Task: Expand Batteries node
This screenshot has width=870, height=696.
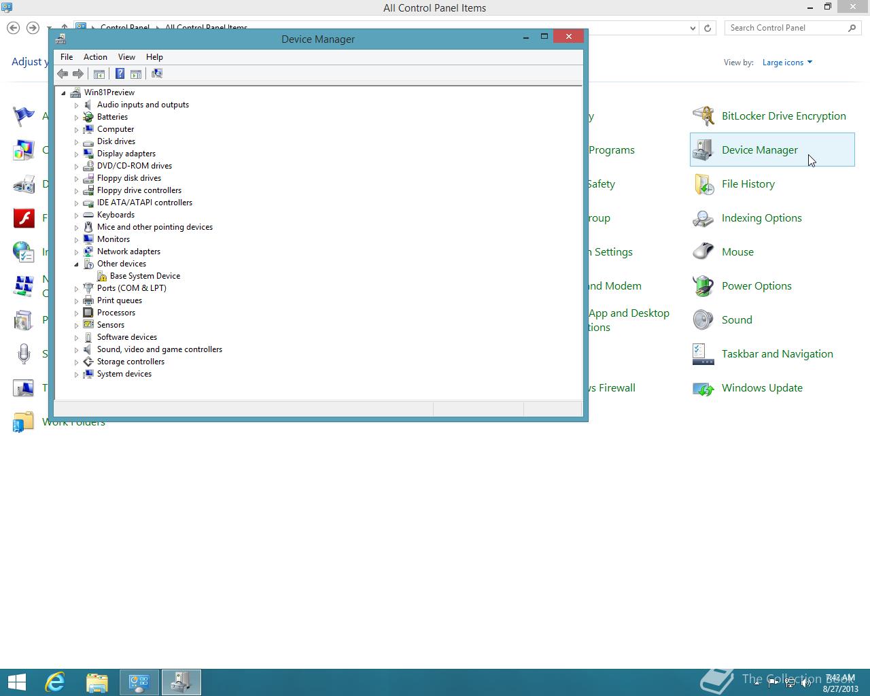Action: coord(77,118)
